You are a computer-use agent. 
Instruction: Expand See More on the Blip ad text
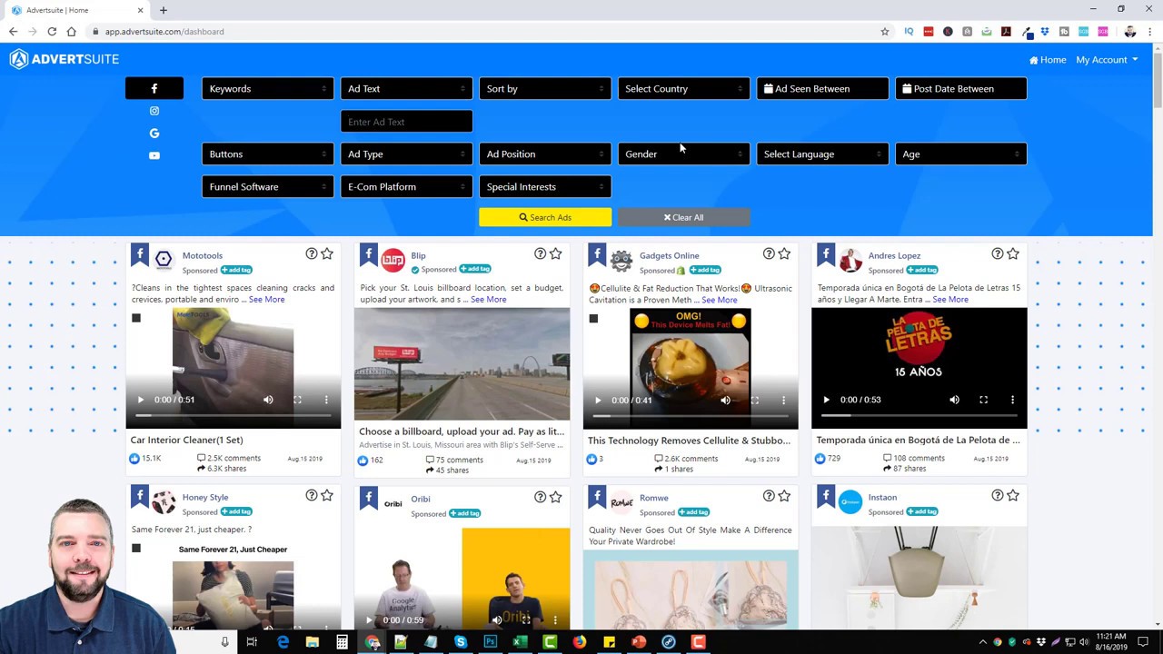488,299
